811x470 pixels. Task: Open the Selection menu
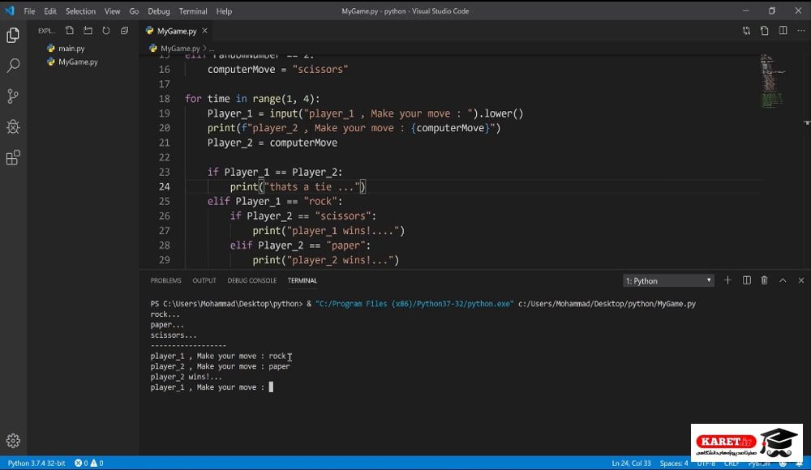pyautogui.click(x=80, y=11)
